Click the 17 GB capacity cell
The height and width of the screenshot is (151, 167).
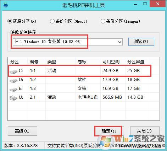tap(133, 88)
